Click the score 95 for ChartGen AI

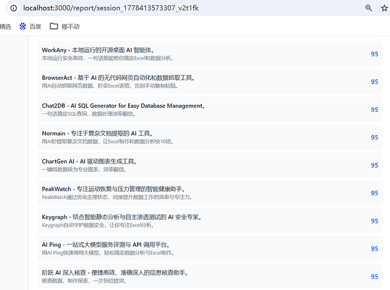[x=374, y=165]
